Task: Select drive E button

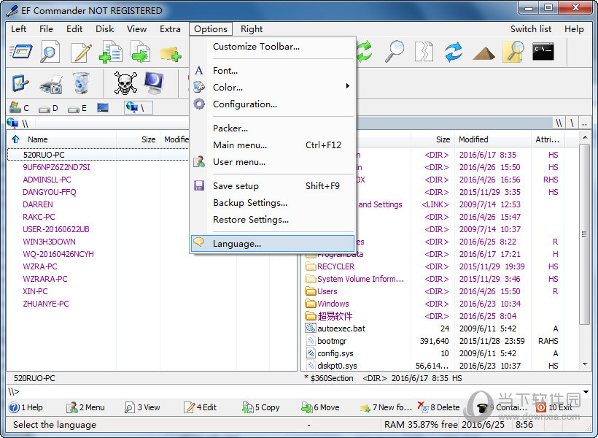Action: (x=77, y=109)
